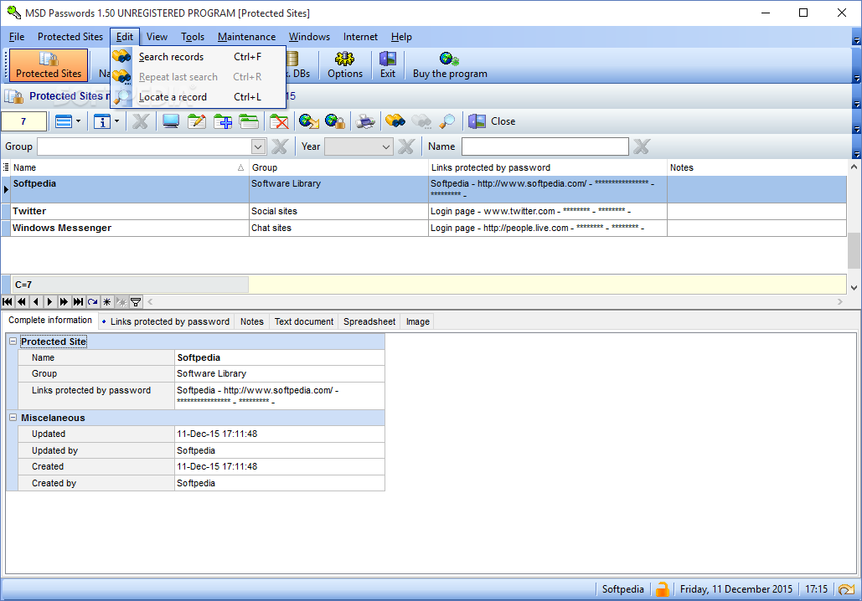Click the binoculars search icon in record toolbar
Image resolution: width=862 pixels, height=601 pixels.
coord(395,121)
